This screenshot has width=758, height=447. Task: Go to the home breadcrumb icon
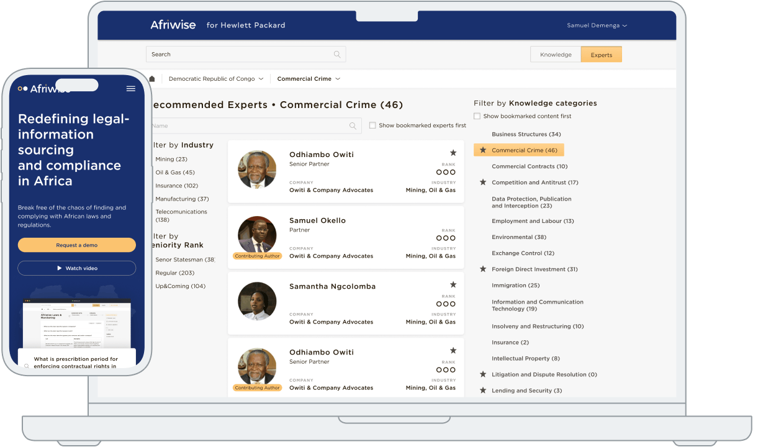[152, 79]
